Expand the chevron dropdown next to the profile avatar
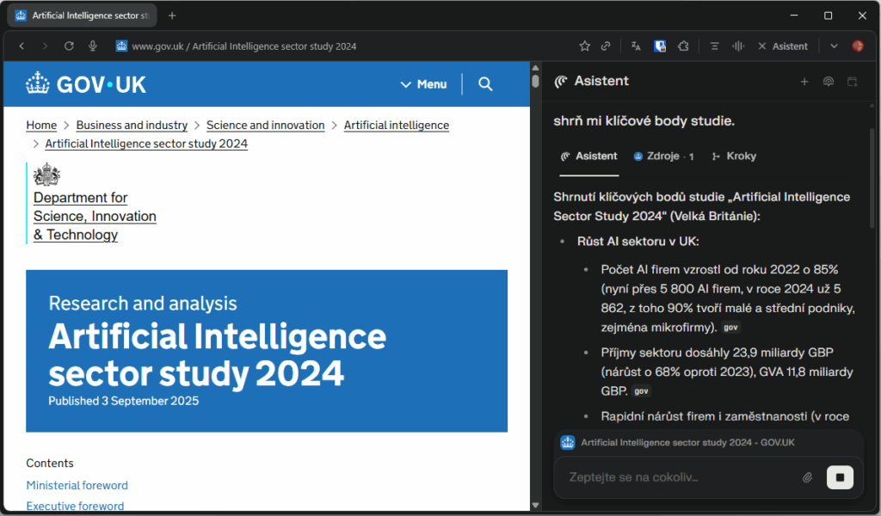The width and height of the screenshot is (881, 516). click(834, 46)
